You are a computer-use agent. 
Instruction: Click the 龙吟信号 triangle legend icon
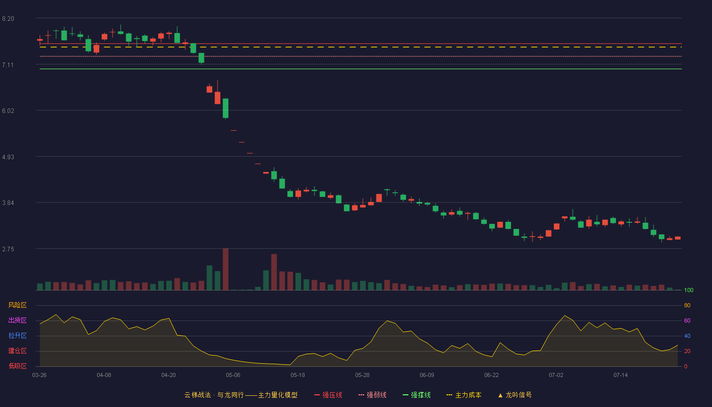pyautogui.click(x=500, y=395)
